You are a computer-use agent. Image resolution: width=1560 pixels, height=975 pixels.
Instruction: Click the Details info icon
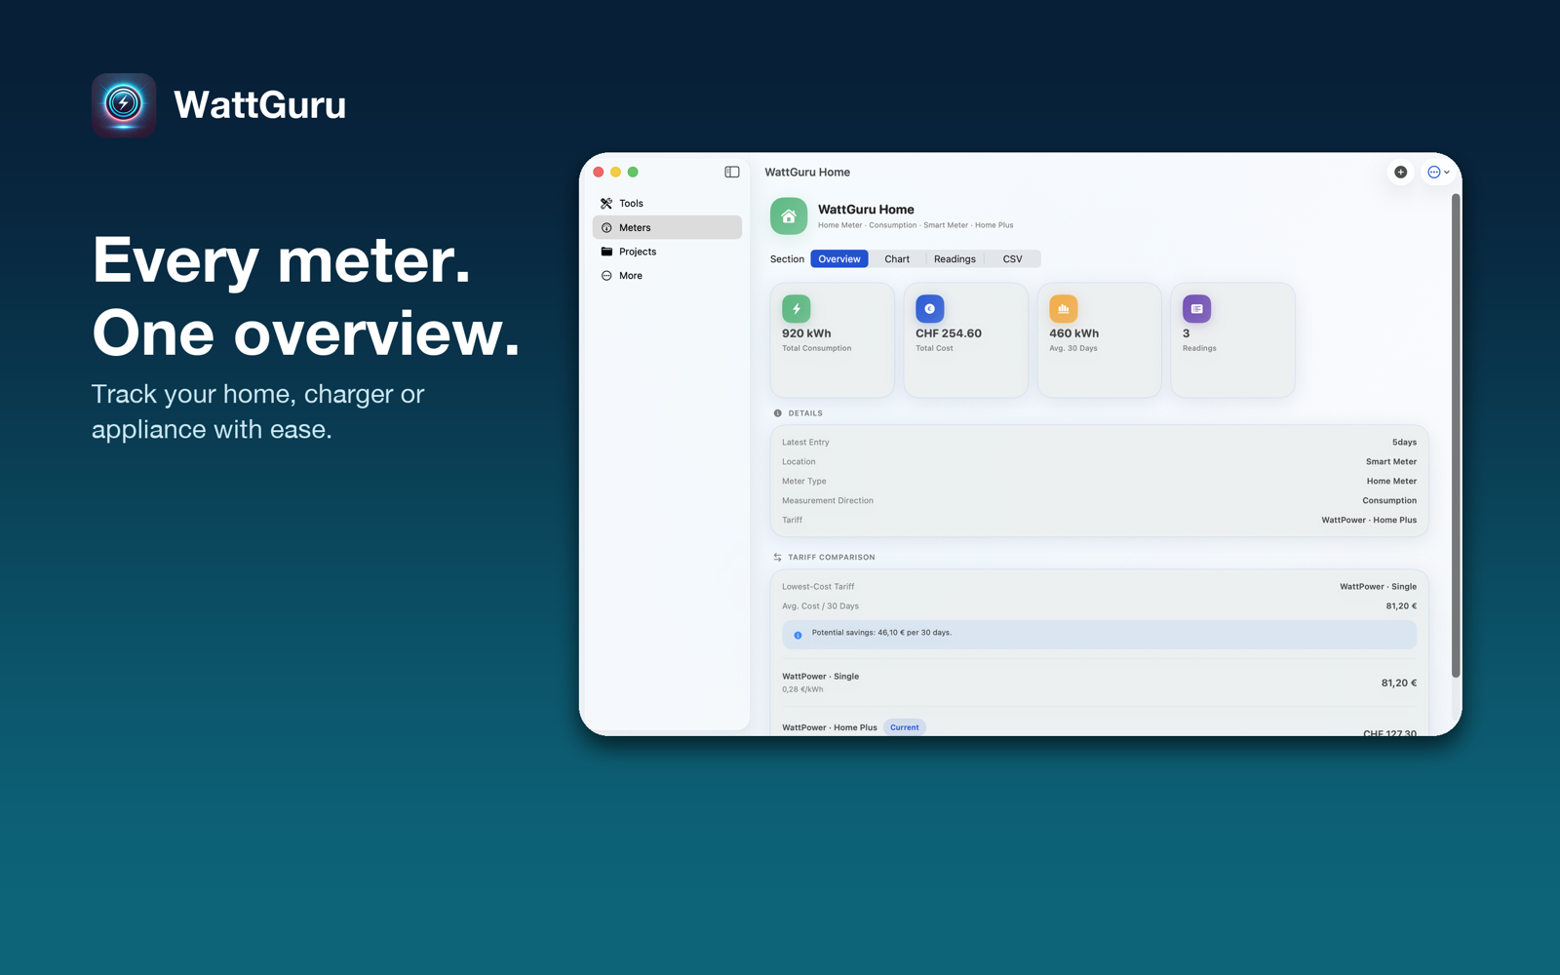(777, 413)
